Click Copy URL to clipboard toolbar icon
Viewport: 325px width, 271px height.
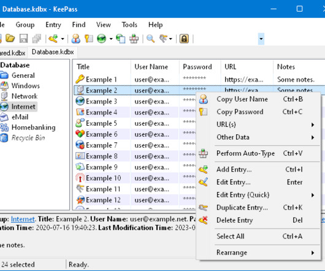[121, 39]
